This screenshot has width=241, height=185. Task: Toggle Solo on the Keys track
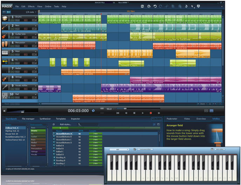click(x=12, y=55)
